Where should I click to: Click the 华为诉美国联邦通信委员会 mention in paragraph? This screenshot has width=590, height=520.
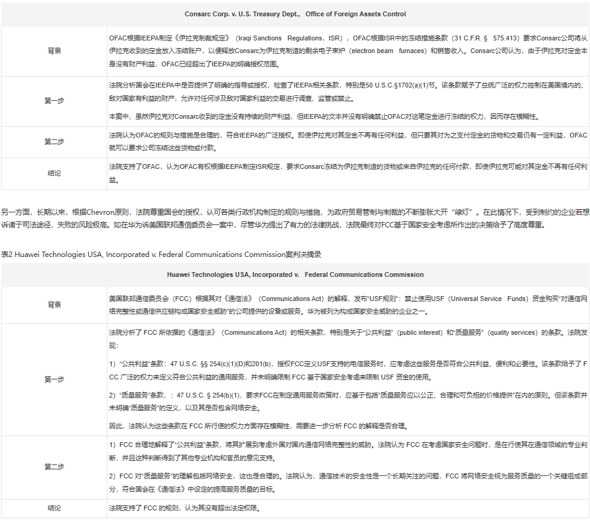click(158, 224)
